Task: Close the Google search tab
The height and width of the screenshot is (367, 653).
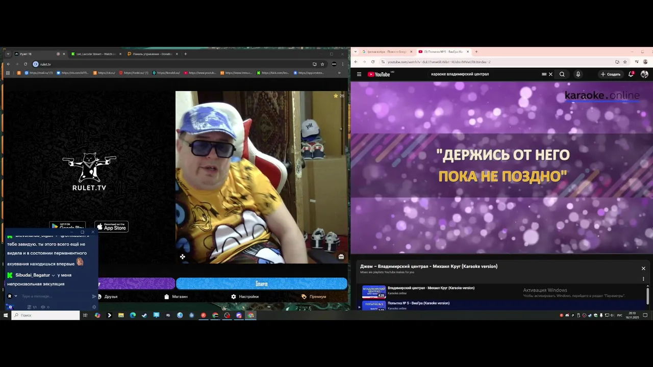Action: click(411, 51)
